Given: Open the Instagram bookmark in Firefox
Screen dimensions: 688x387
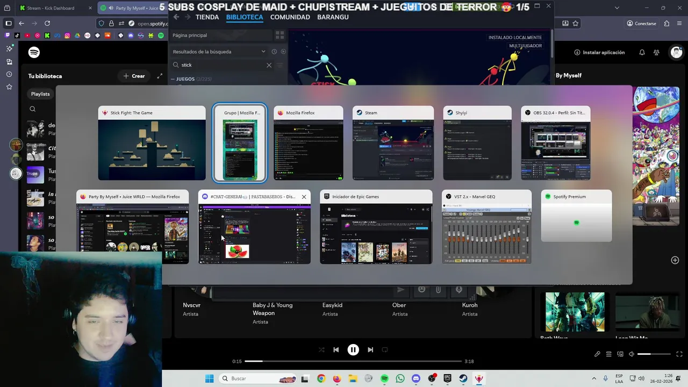Looking at the screenshot, I should [x=67, y=35].
